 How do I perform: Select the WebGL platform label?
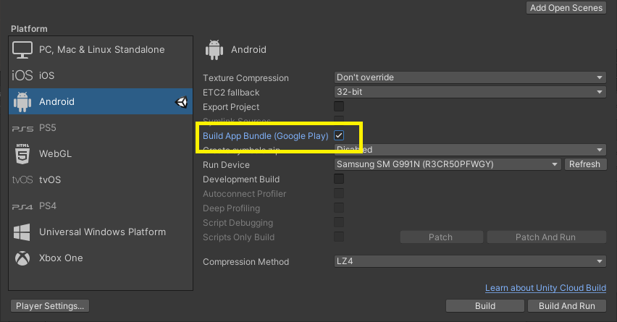[56, 153]
